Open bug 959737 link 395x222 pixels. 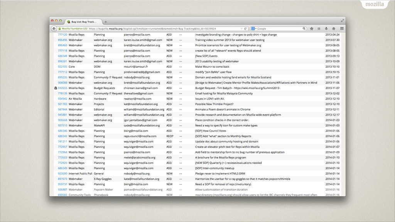[62, 184]
